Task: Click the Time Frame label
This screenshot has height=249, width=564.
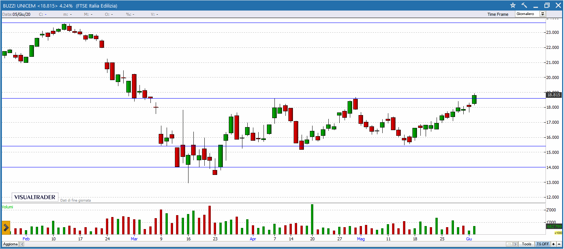Action: (x=498, y=14)
